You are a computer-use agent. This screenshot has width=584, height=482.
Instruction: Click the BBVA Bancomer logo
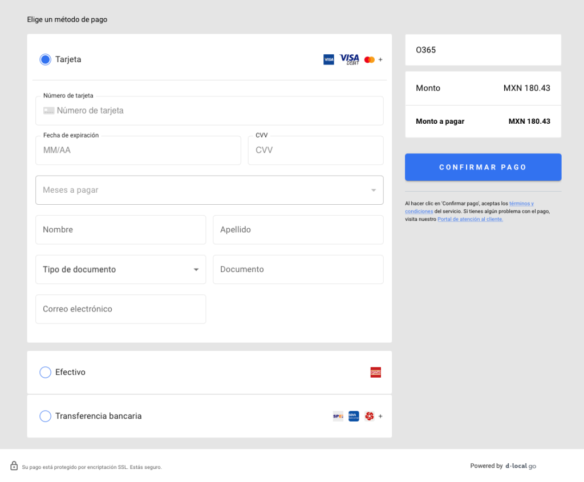click(354, 416)
